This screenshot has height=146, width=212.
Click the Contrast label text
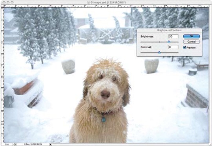pos(146,47)
